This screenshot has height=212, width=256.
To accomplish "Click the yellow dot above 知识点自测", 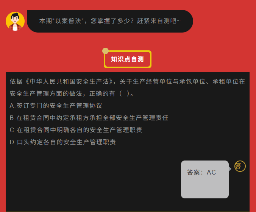I will click(106, 51).
